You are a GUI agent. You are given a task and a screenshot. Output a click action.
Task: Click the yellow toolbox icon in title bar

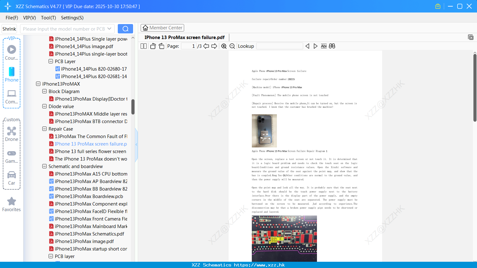tap(438, 6)
